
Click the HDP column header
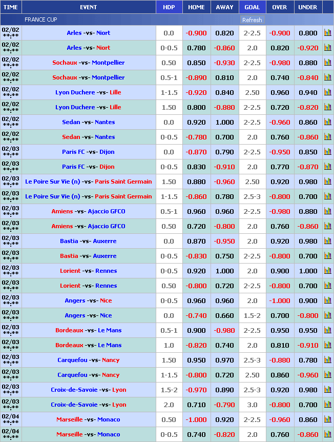[x=169, y=7]
